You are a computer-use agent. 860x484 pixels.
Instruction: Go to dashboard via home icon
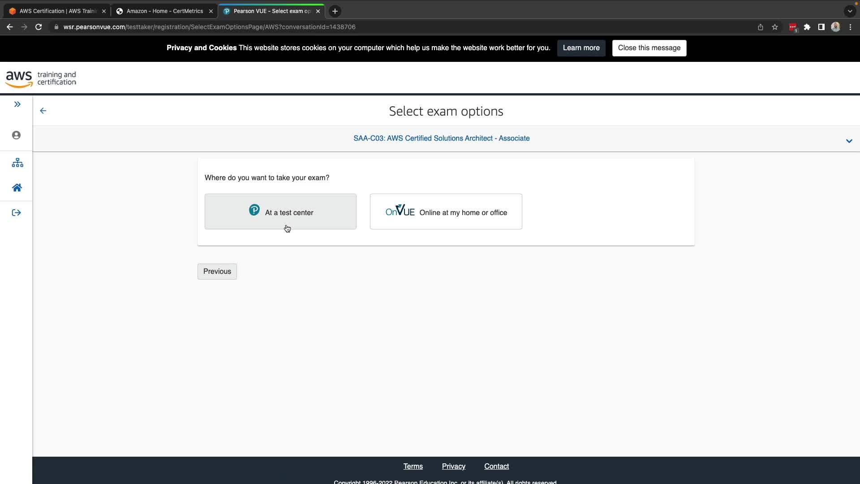point(17,188)
